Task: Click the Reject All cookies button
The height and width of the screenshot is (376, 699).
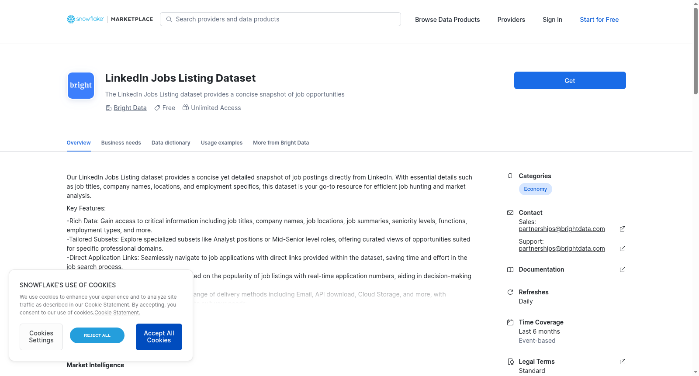Action: pyautogui.click(x=97, y=335)
